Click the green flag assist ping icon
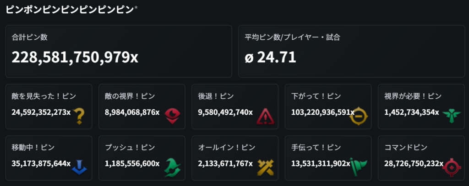Screen dimensions: 469x186 point(358,167)
